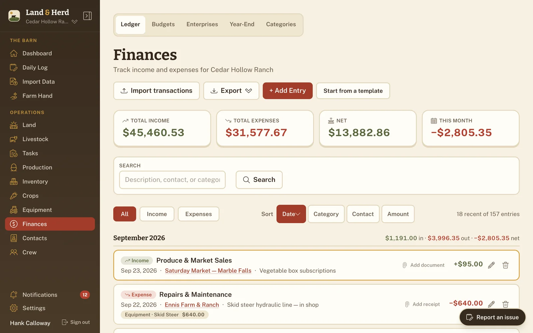533x333 pixels.
Task: Sort entries by Amount
Action: pos(398,214)
